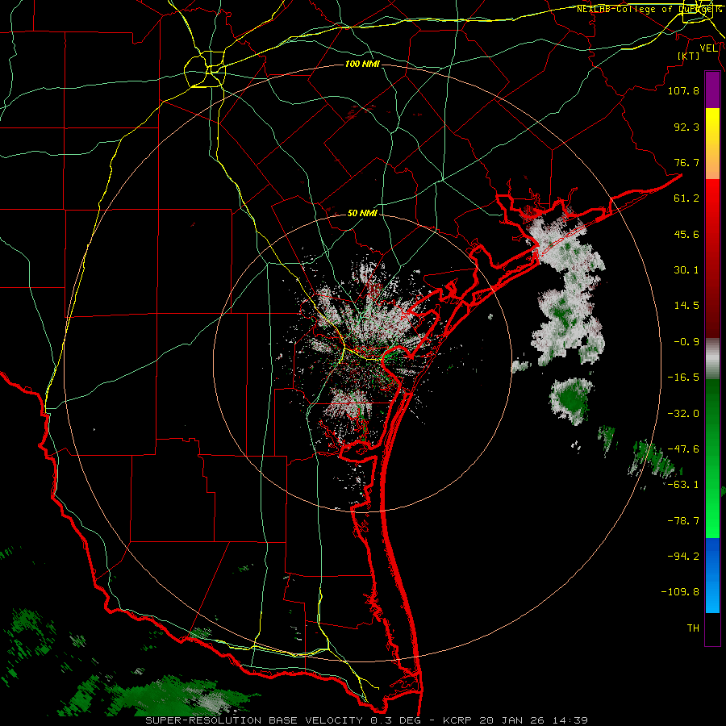Click the 61.2 velocity scale value
Image resolution: width=726 pixels, height=726 pixels.
686,198
